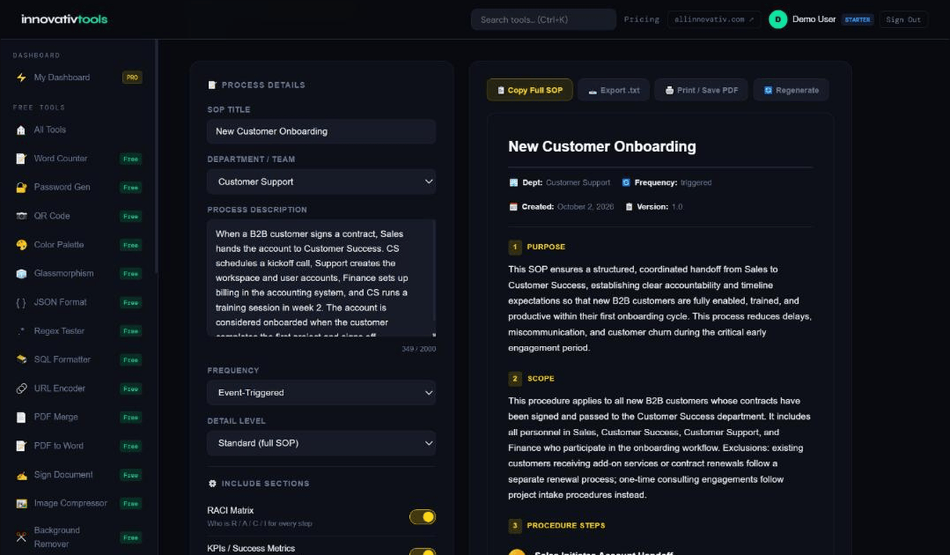The height and width of the screenshot is (555, 950).
Task: Click the Demo User avatar
Action: pos(778,20)
